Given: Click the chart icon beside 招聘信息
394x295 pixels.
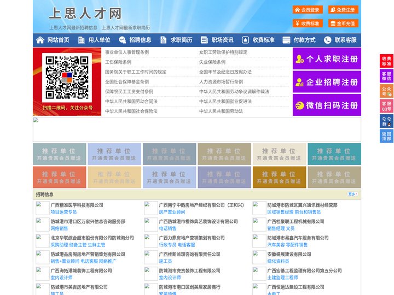Looking at the screenshot, I should [123, 40].
